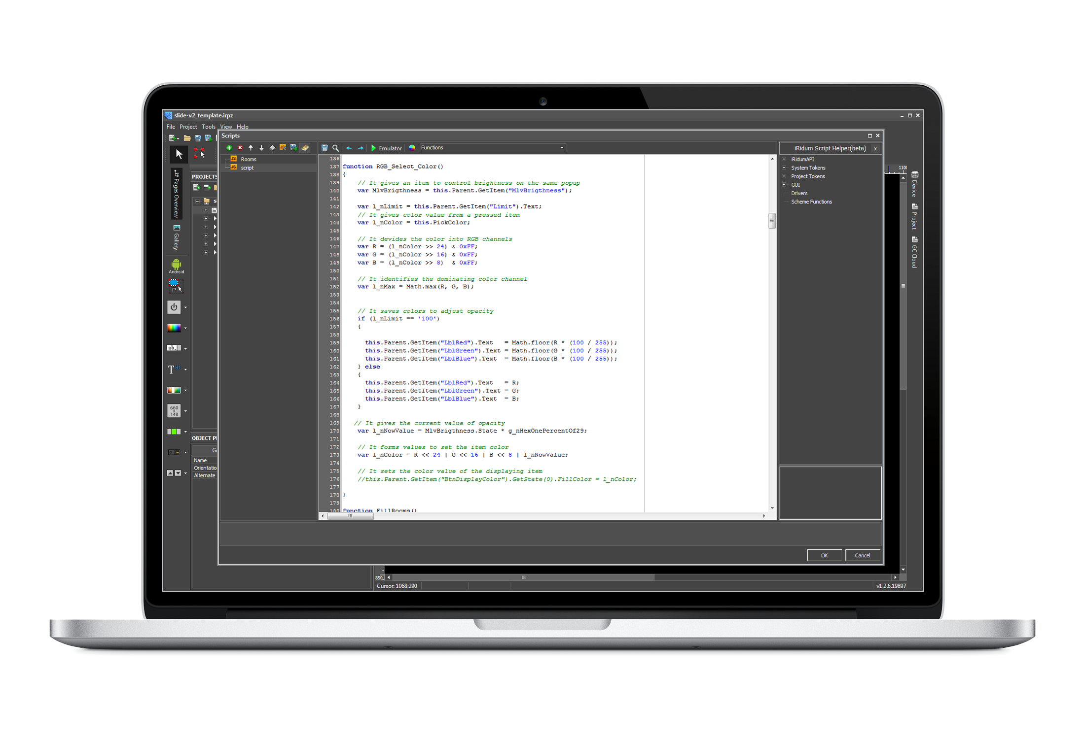
Task: Pick the rainbow color gradient swatch in the toolbar
Action: [x=175, y=328]
